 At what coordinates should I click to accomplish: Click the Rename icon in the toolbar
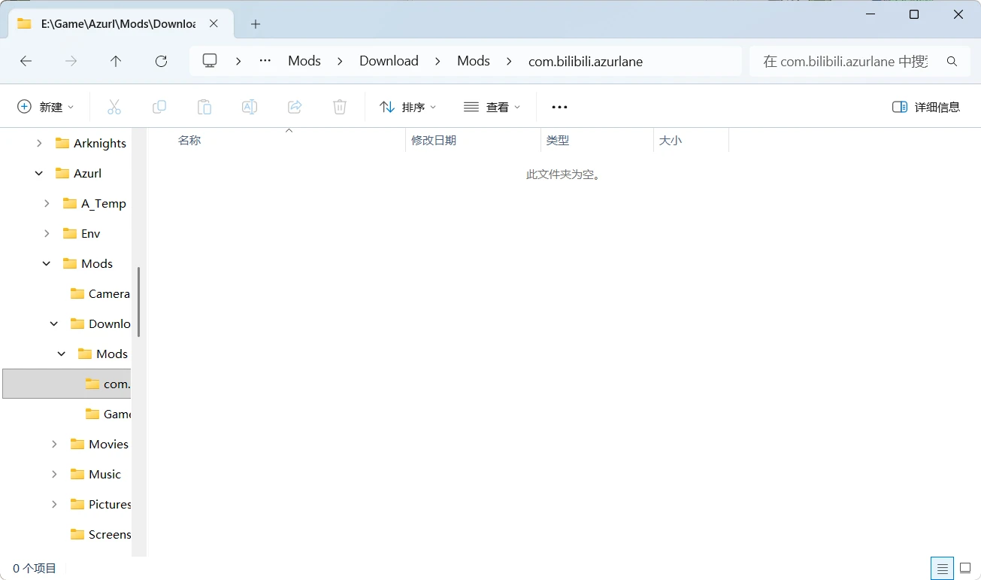point(250,106)
